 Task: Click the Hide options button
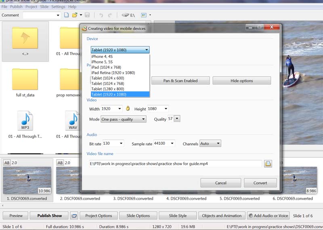241,80
